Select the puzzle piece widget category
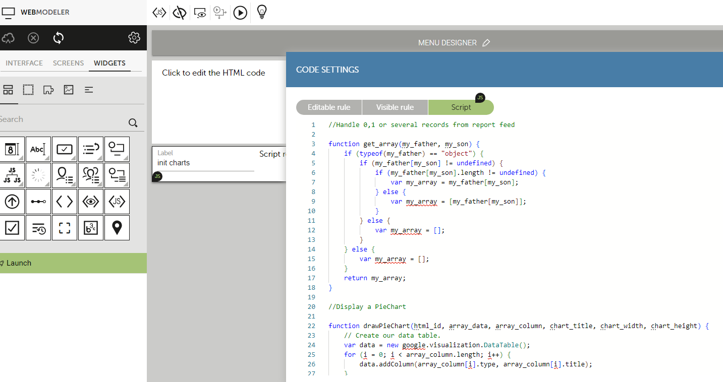 click(48, 90)
